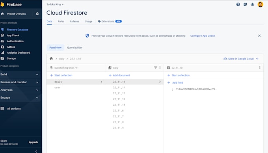Click the AdMob sidebar icon
The image size is (268, 153).
pyautogui.click(x=2, y=47)
